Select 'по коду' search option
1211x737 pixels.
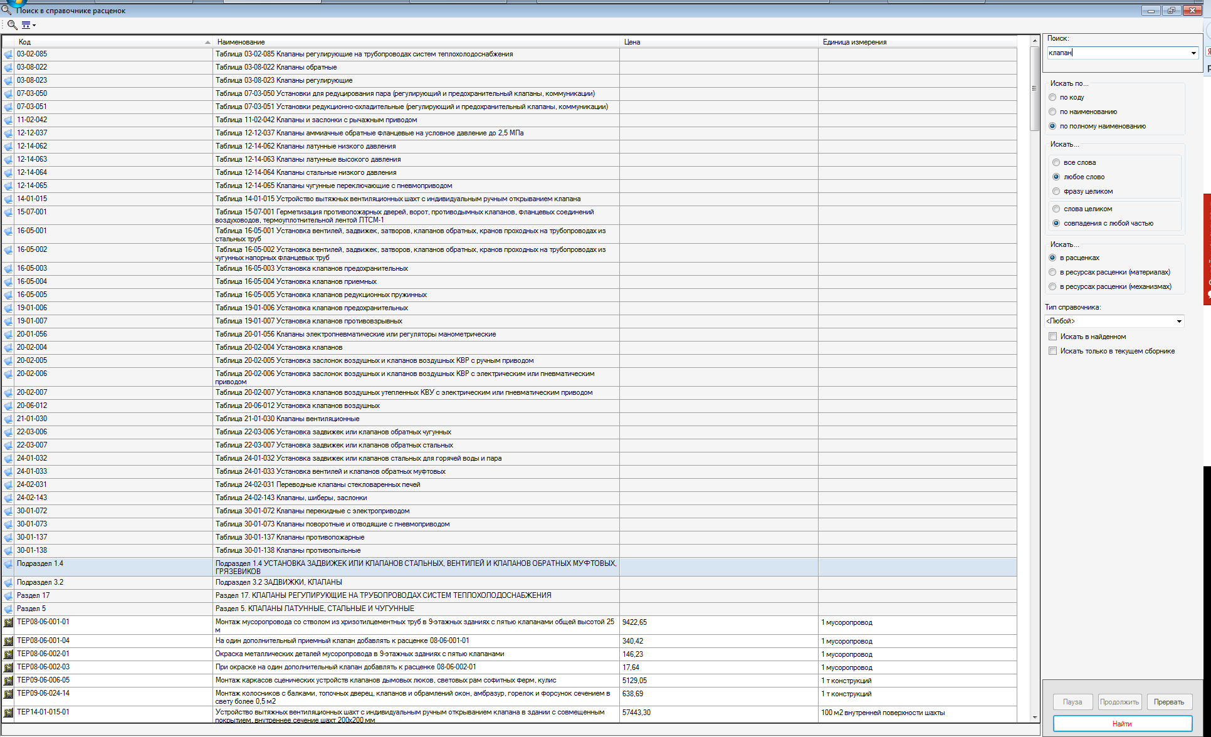point(1053,97)
